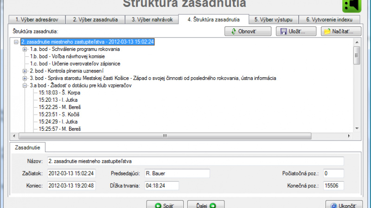Select entry 15:18:03 - Š. Korpa
The image size is (371, 208).
(59, 93)
